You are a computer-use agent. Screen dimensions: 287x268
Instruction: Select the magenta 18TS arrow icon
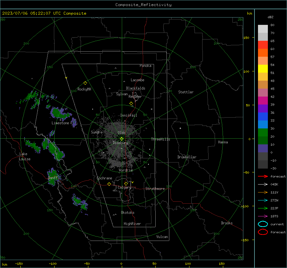point(263,216)
